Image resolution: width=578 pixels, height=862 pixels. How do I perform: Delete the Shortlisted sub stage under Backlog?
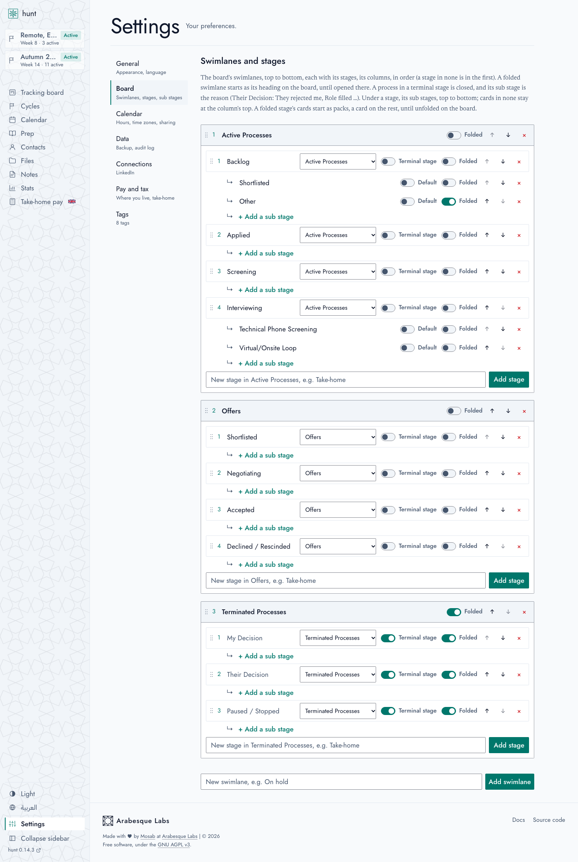519,183
